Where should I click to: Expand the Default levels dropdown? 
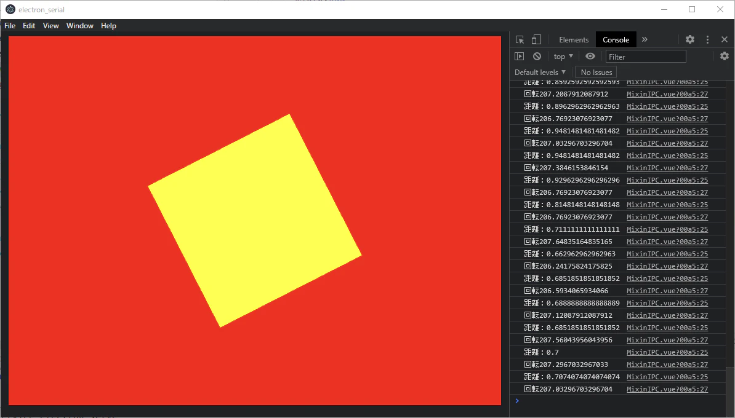click(x=540, y=72)
